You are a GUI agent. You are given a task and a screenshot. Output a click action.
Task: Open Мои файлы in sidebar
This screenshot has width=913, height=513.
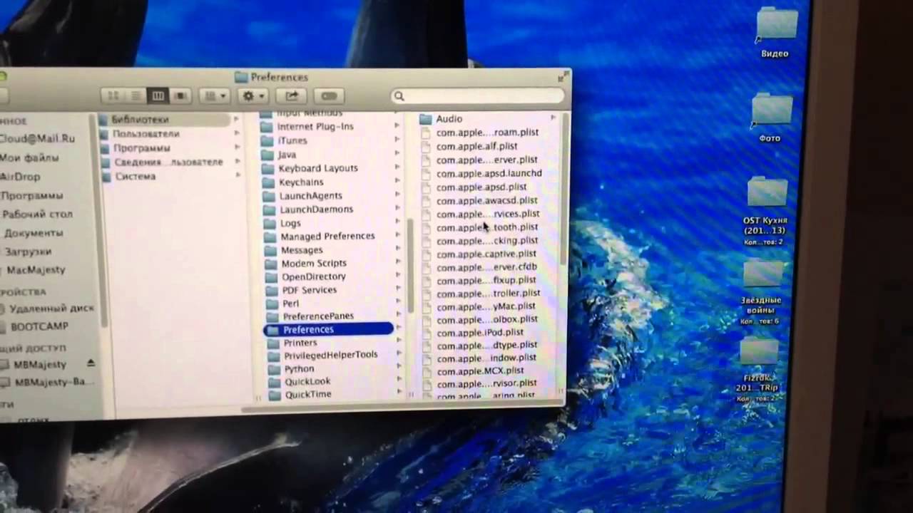pos(29,157)
